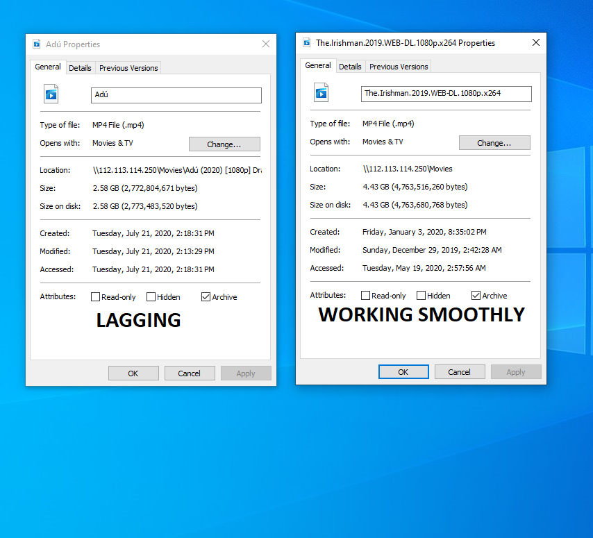
Task: Click the MP4 file icon in Irishman Properties
Action: click(321, 92)
